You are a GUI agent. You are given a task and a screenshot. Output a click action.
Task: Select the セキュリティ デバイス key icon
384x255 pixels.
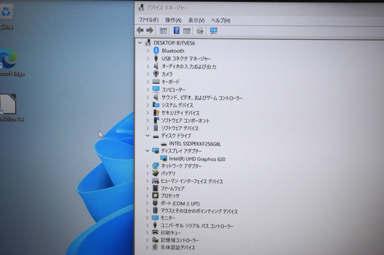(x=156, y=113)
